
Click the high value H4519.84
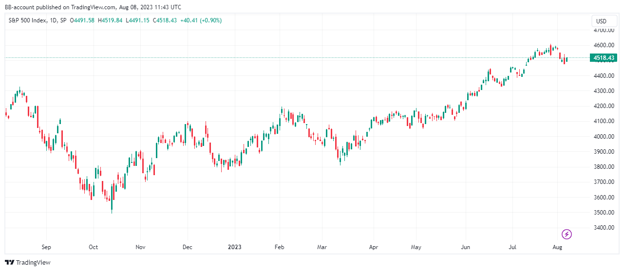pos(110,20)
